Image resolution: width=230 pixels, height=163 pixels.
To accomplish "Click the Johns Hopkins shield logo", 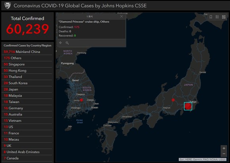I will [x=8, y=6].
